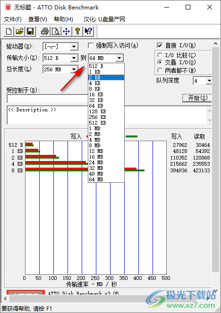Uncheck the 直接 I/O checkbox
Image resolution: width=221 pixels, height=313 pixels.
pos(160,45)
